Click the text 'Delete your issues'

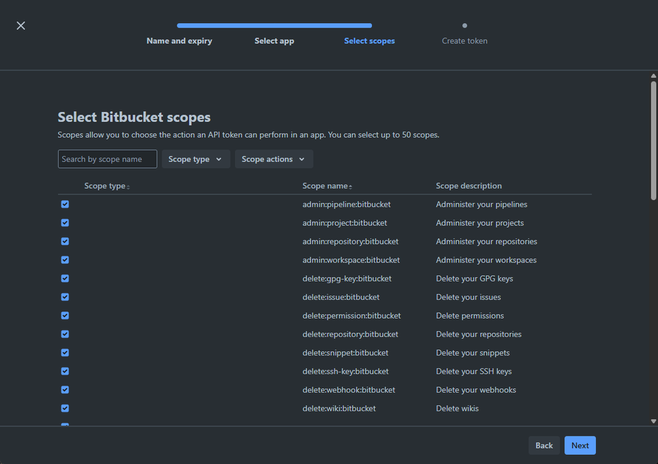tap(468, 297)
